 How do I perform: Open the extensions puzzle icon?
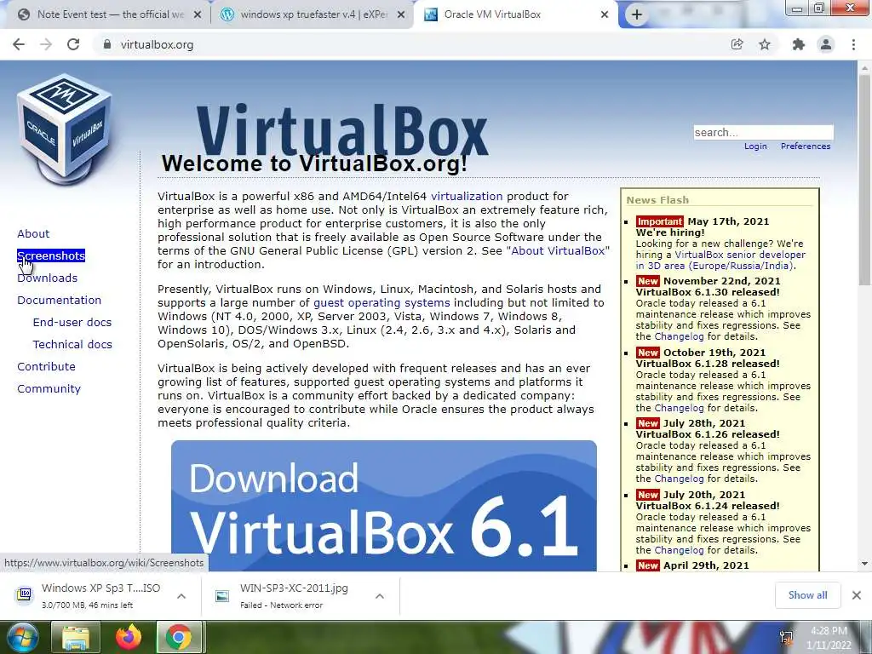(x=799, y=44)
